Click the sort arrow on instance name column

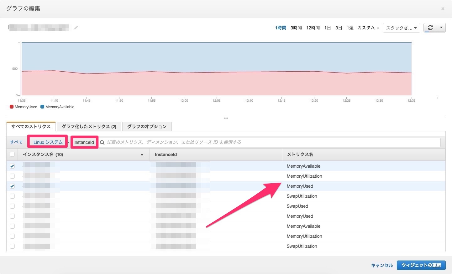142,155
